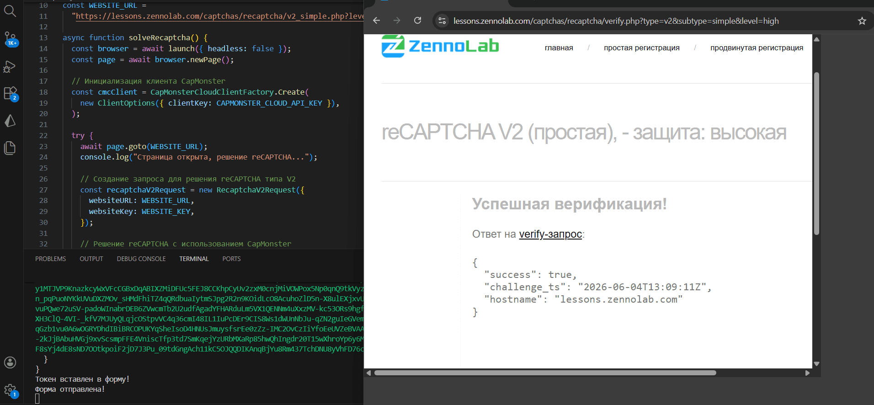Open Source Control view with 1K+ badge
The width and height of the screenshot is (874, 405).
point(10,39)
